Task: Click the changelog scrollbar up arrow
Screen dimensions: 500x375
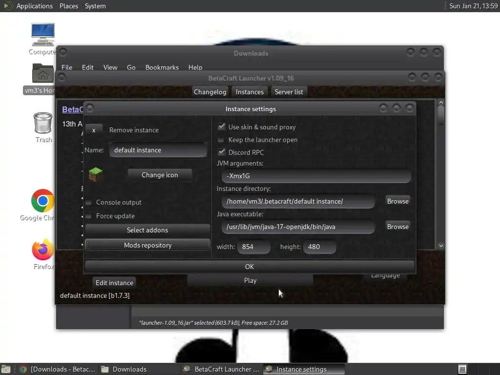Action: [x=441, y=103]
